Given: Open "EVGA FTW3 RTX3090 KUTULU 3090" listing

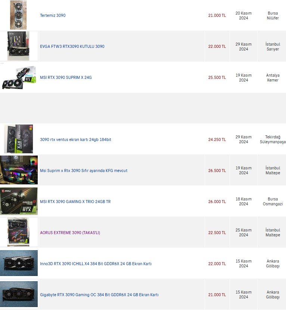Looking at the screenshot, I should [72, 46].
